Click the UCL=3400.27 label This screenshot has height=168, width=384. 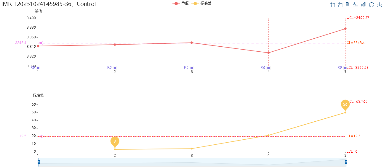coord(358,18)
